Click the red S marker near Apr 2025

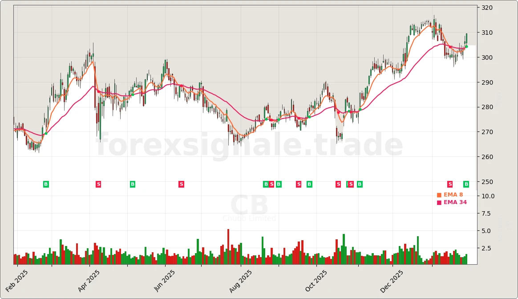click(98, 184)
